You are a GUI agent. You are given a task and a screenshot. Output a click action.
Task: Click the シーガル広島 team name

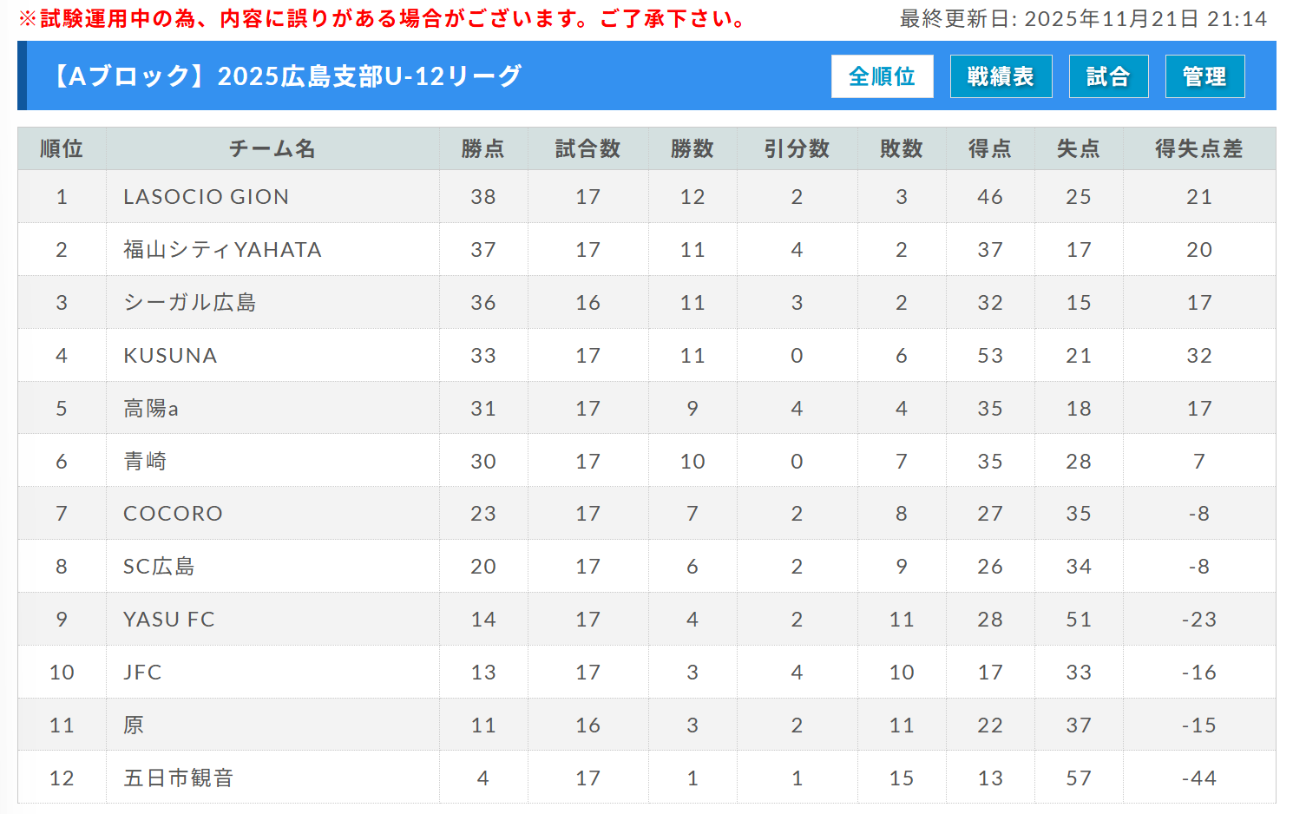(190, 303)
